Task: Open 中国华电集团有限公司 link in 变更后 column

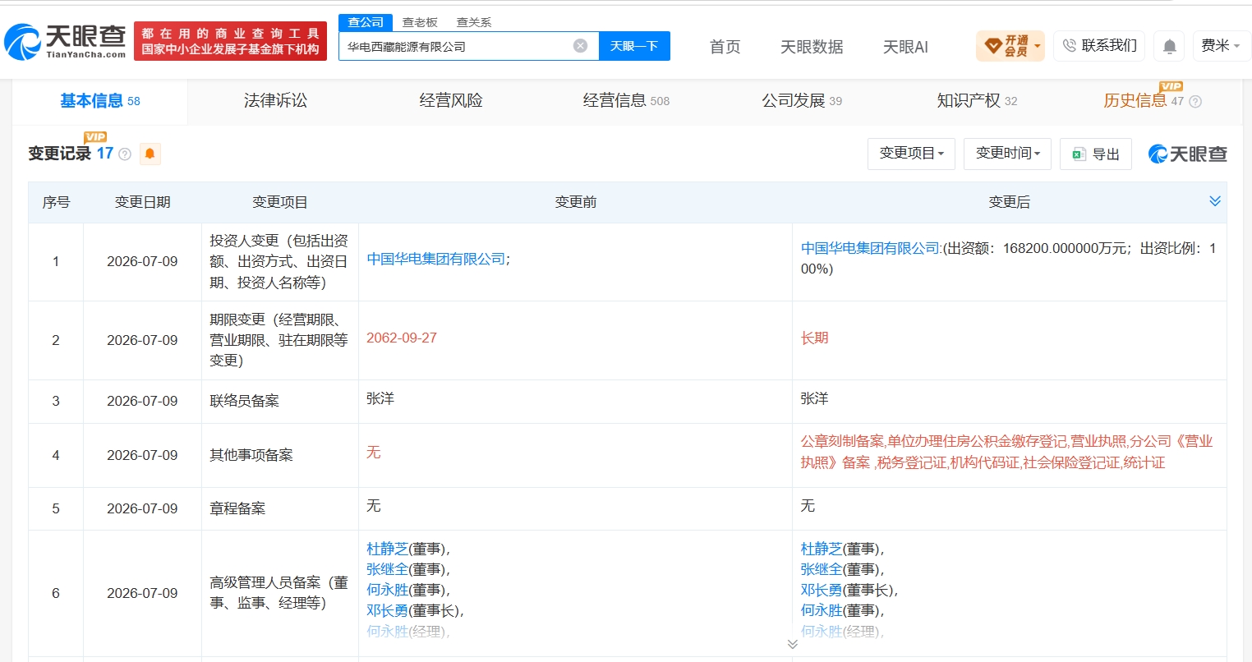Action: [871, 248]
